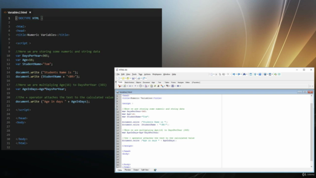Screen dimensions: 316x178
Task: Open dropdown arrow next to New document icon
Action: pos(121,78)
